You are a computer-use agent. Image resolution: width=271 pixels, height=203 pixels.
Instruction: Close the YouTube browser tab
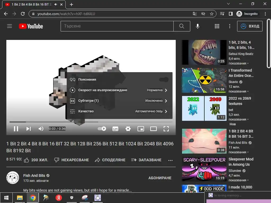(61, 4)
